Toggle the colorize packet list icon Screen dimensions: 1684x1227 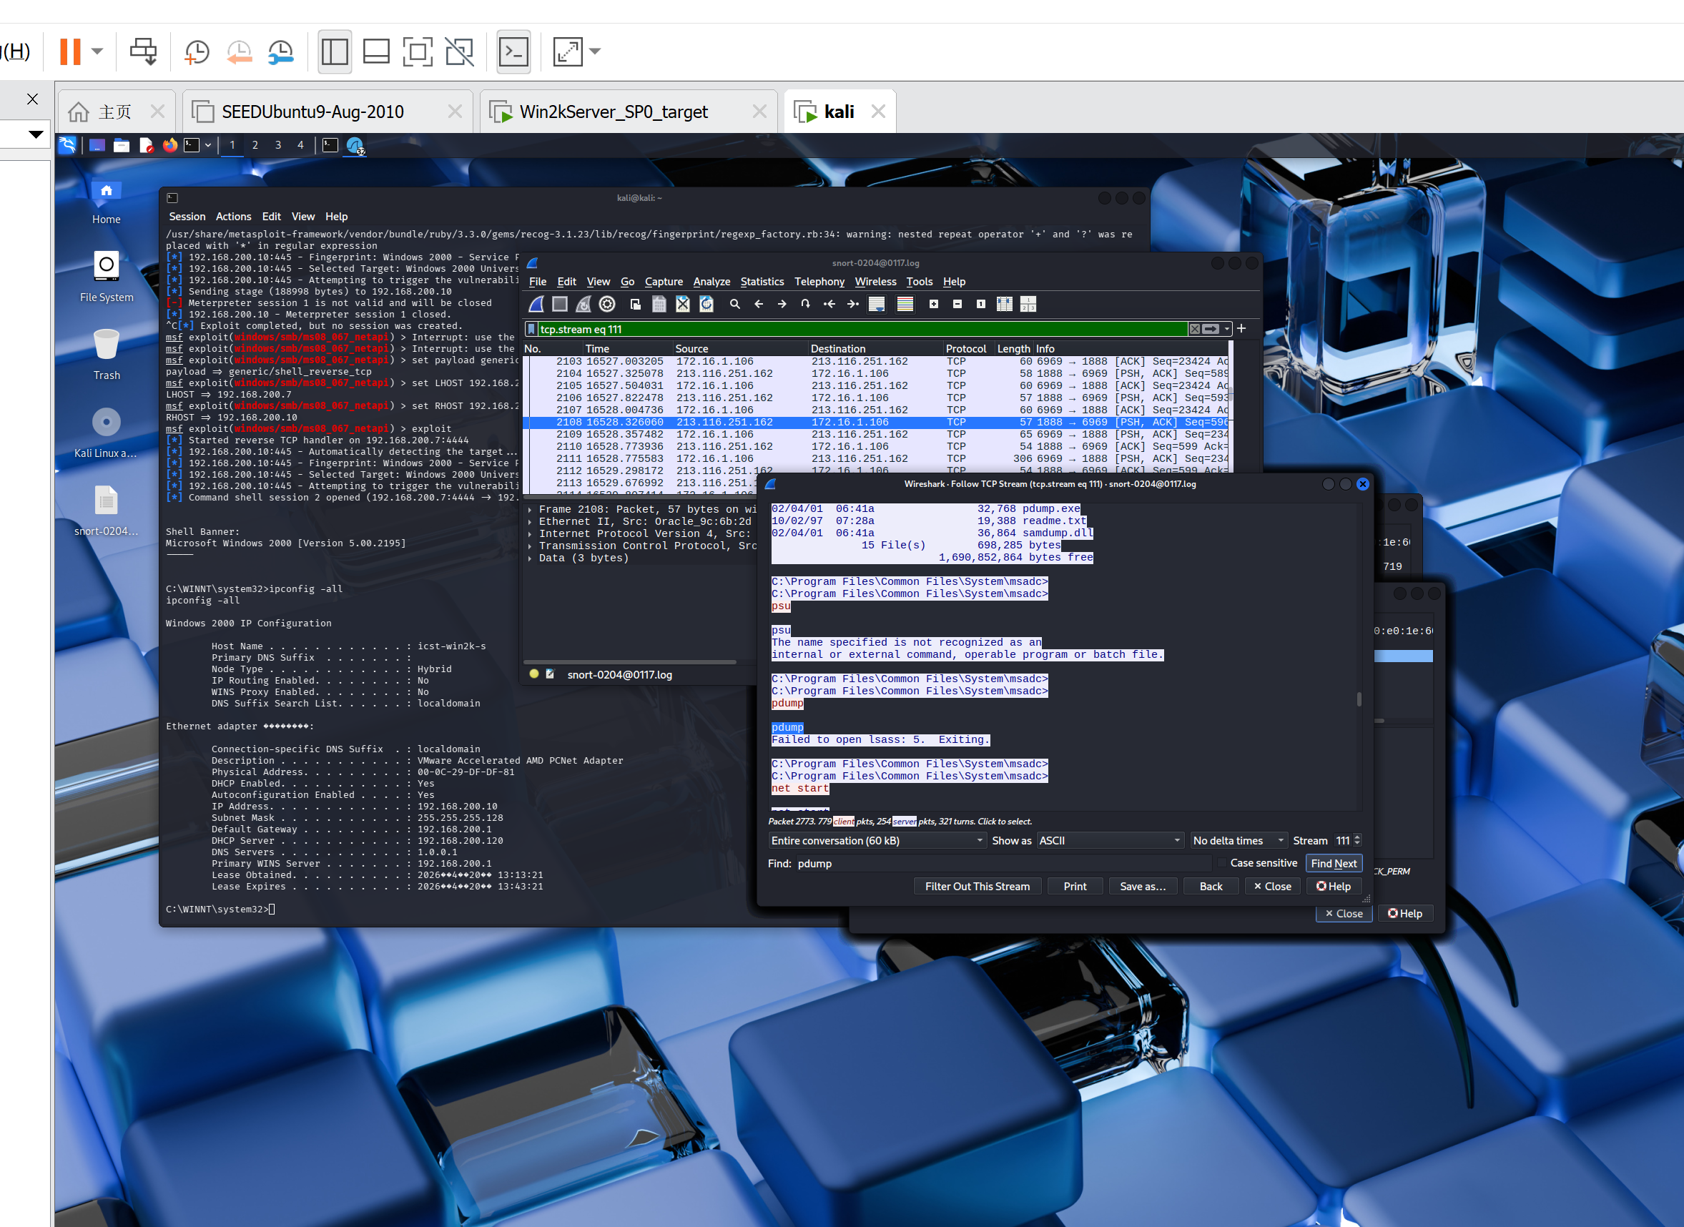[904, 304]
